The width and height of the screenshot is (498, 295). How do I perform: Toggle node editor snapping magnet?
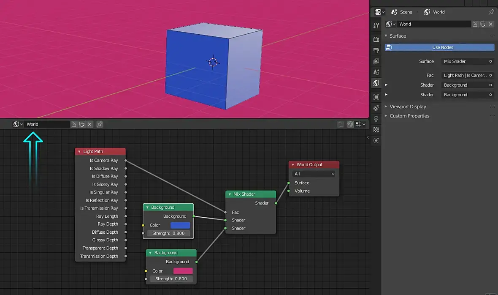coord(350,124)
